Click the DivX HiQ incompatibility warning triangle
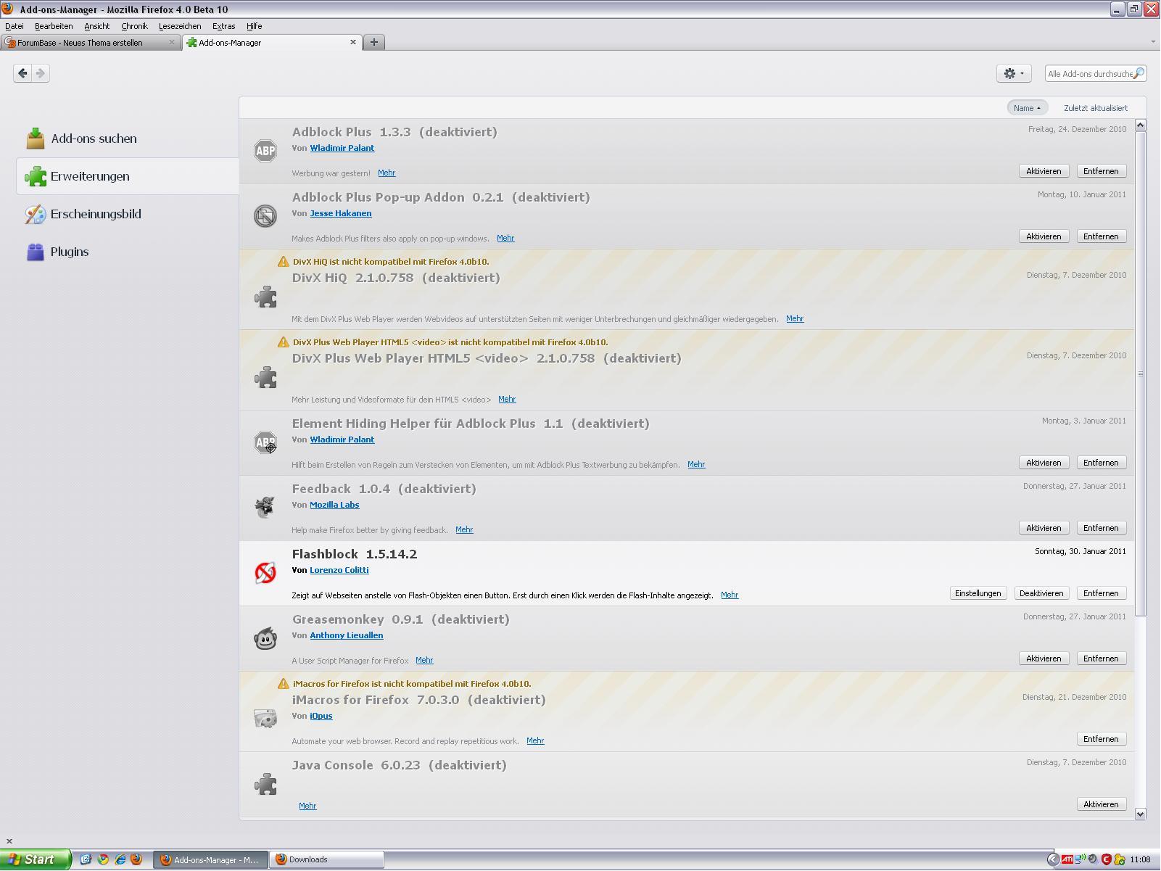The width and height of the screenshot is (1161, 871). tap(284, 262)
